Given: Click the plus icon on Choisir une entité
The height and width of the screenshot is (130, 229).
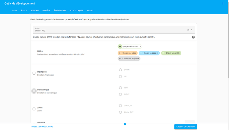Looking at the screenshot, I should click(163, 53).
